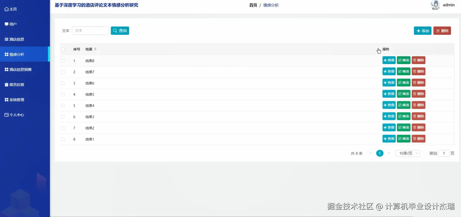This screenshot has height=217, width=461.
Task: Delete row 结果8
Action: [418, 60]
